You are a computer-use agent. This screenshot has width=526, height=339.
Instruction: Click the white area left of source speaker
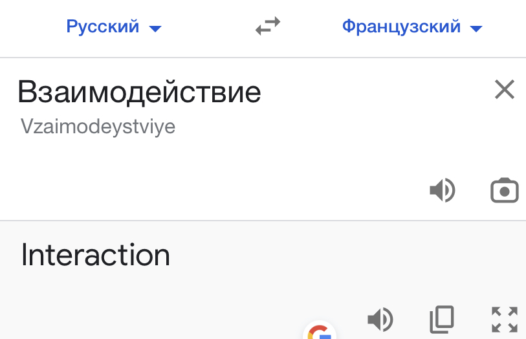(x=259, y=191)
